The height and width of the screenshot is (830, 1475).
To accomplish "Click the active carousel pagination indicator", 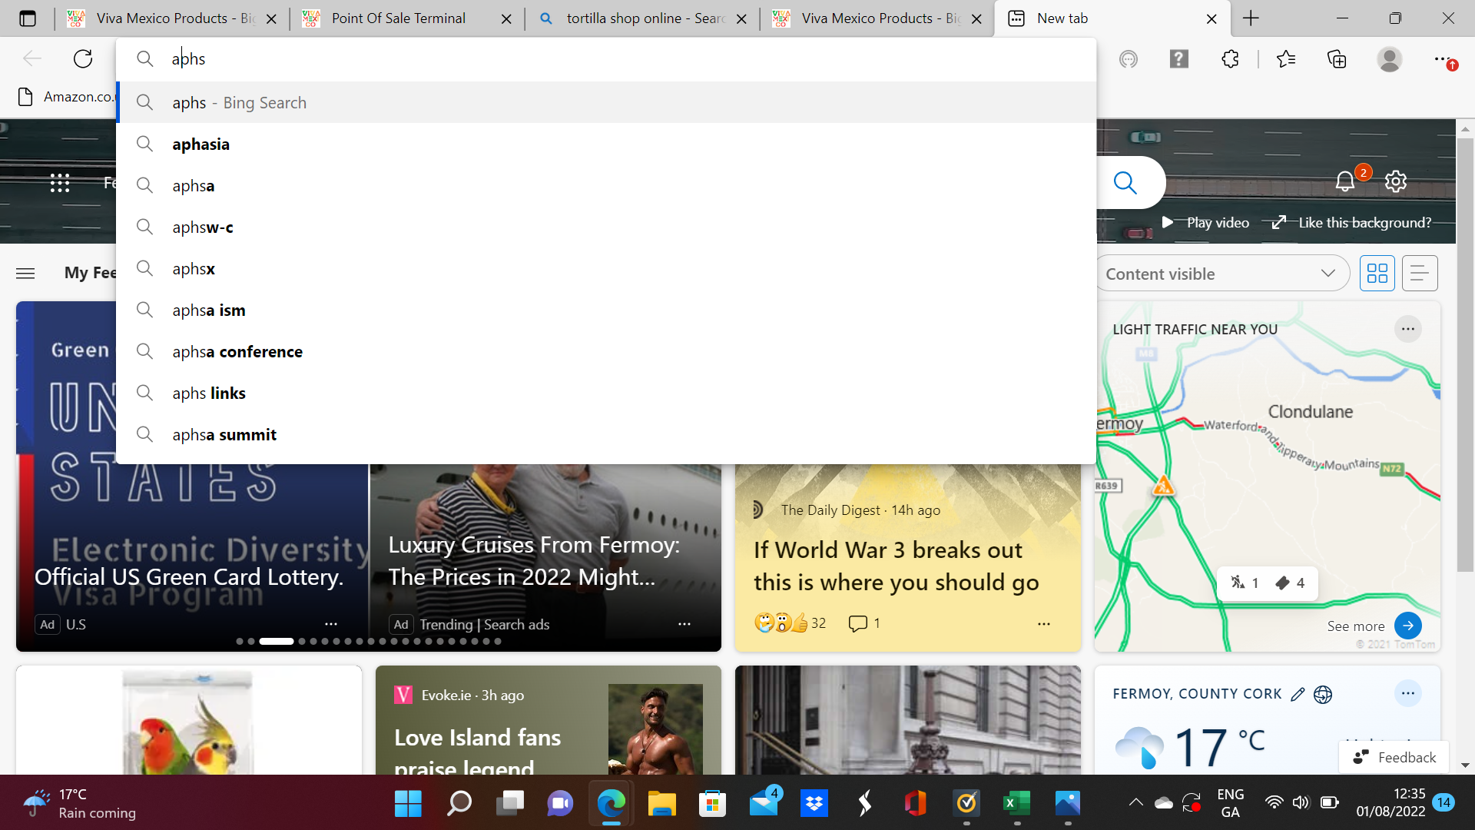I will 276,641.
